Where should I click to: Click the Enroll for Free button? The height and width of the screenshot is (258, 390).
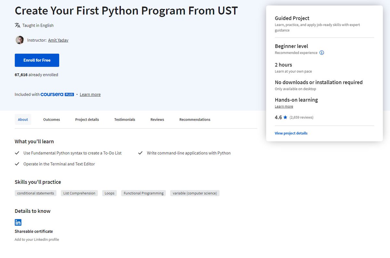tap(37, 60)
